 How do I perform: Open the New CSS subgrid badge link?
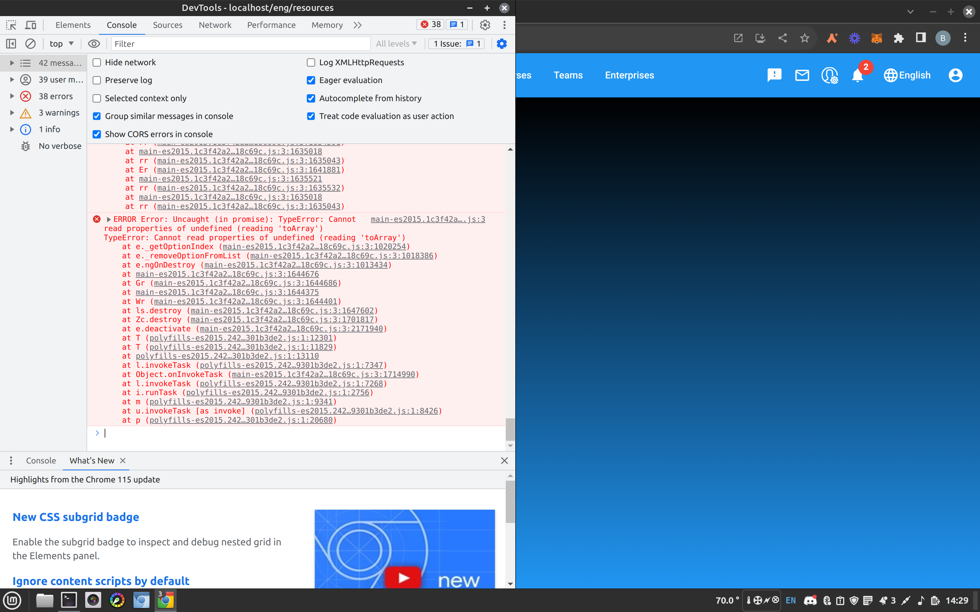click(x=76, y=517)
